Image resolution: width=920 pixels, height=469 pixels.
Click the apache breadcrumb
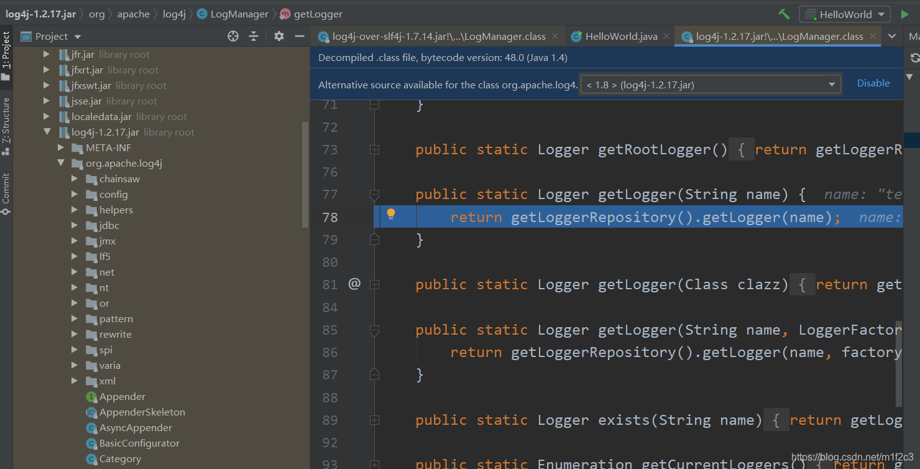(x=133, y=14)
